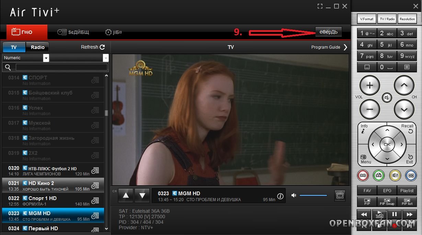Click the Exit button on the remote
Image resolution: width=422 pixels, height=235 pixels.
(x=409, y=159)
